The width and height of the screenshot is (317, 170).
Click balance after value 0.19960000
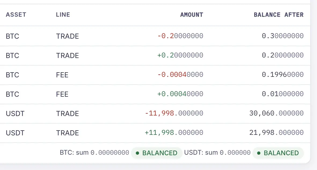[283, 74]
